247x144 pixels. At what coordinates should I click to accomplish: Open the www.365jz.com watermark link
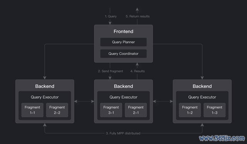tap(222, 138)
